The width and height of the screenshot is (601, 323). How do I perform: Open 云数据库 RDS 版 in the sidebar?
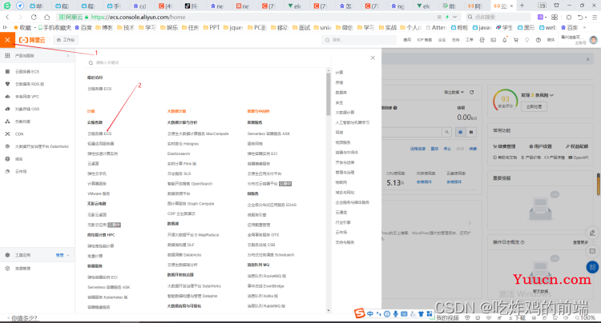tap(30, 84)
